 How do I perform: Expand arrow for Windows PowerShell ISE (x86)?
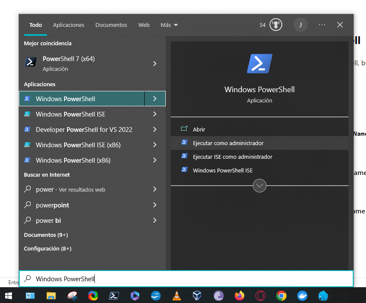155,145
